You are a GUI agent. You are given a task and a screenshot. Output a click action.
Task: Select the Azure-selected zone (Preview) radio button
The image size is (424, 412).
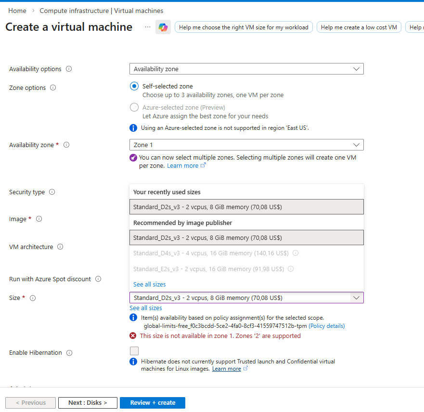[134, 107]
